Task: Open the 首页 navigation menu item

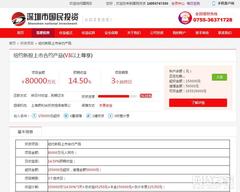Action: pyautogui.click(x=20, y=33)
